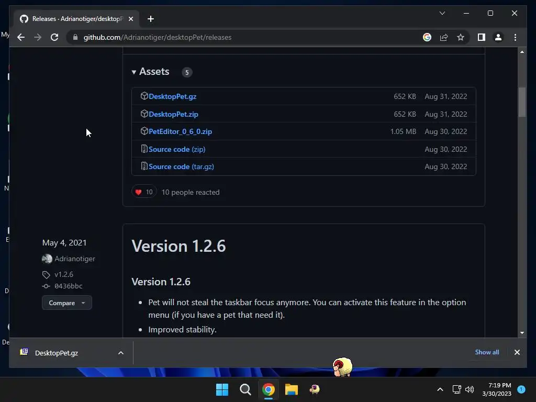
Task: Click Adrianotiger avatar image
Action: pos(47,259)
